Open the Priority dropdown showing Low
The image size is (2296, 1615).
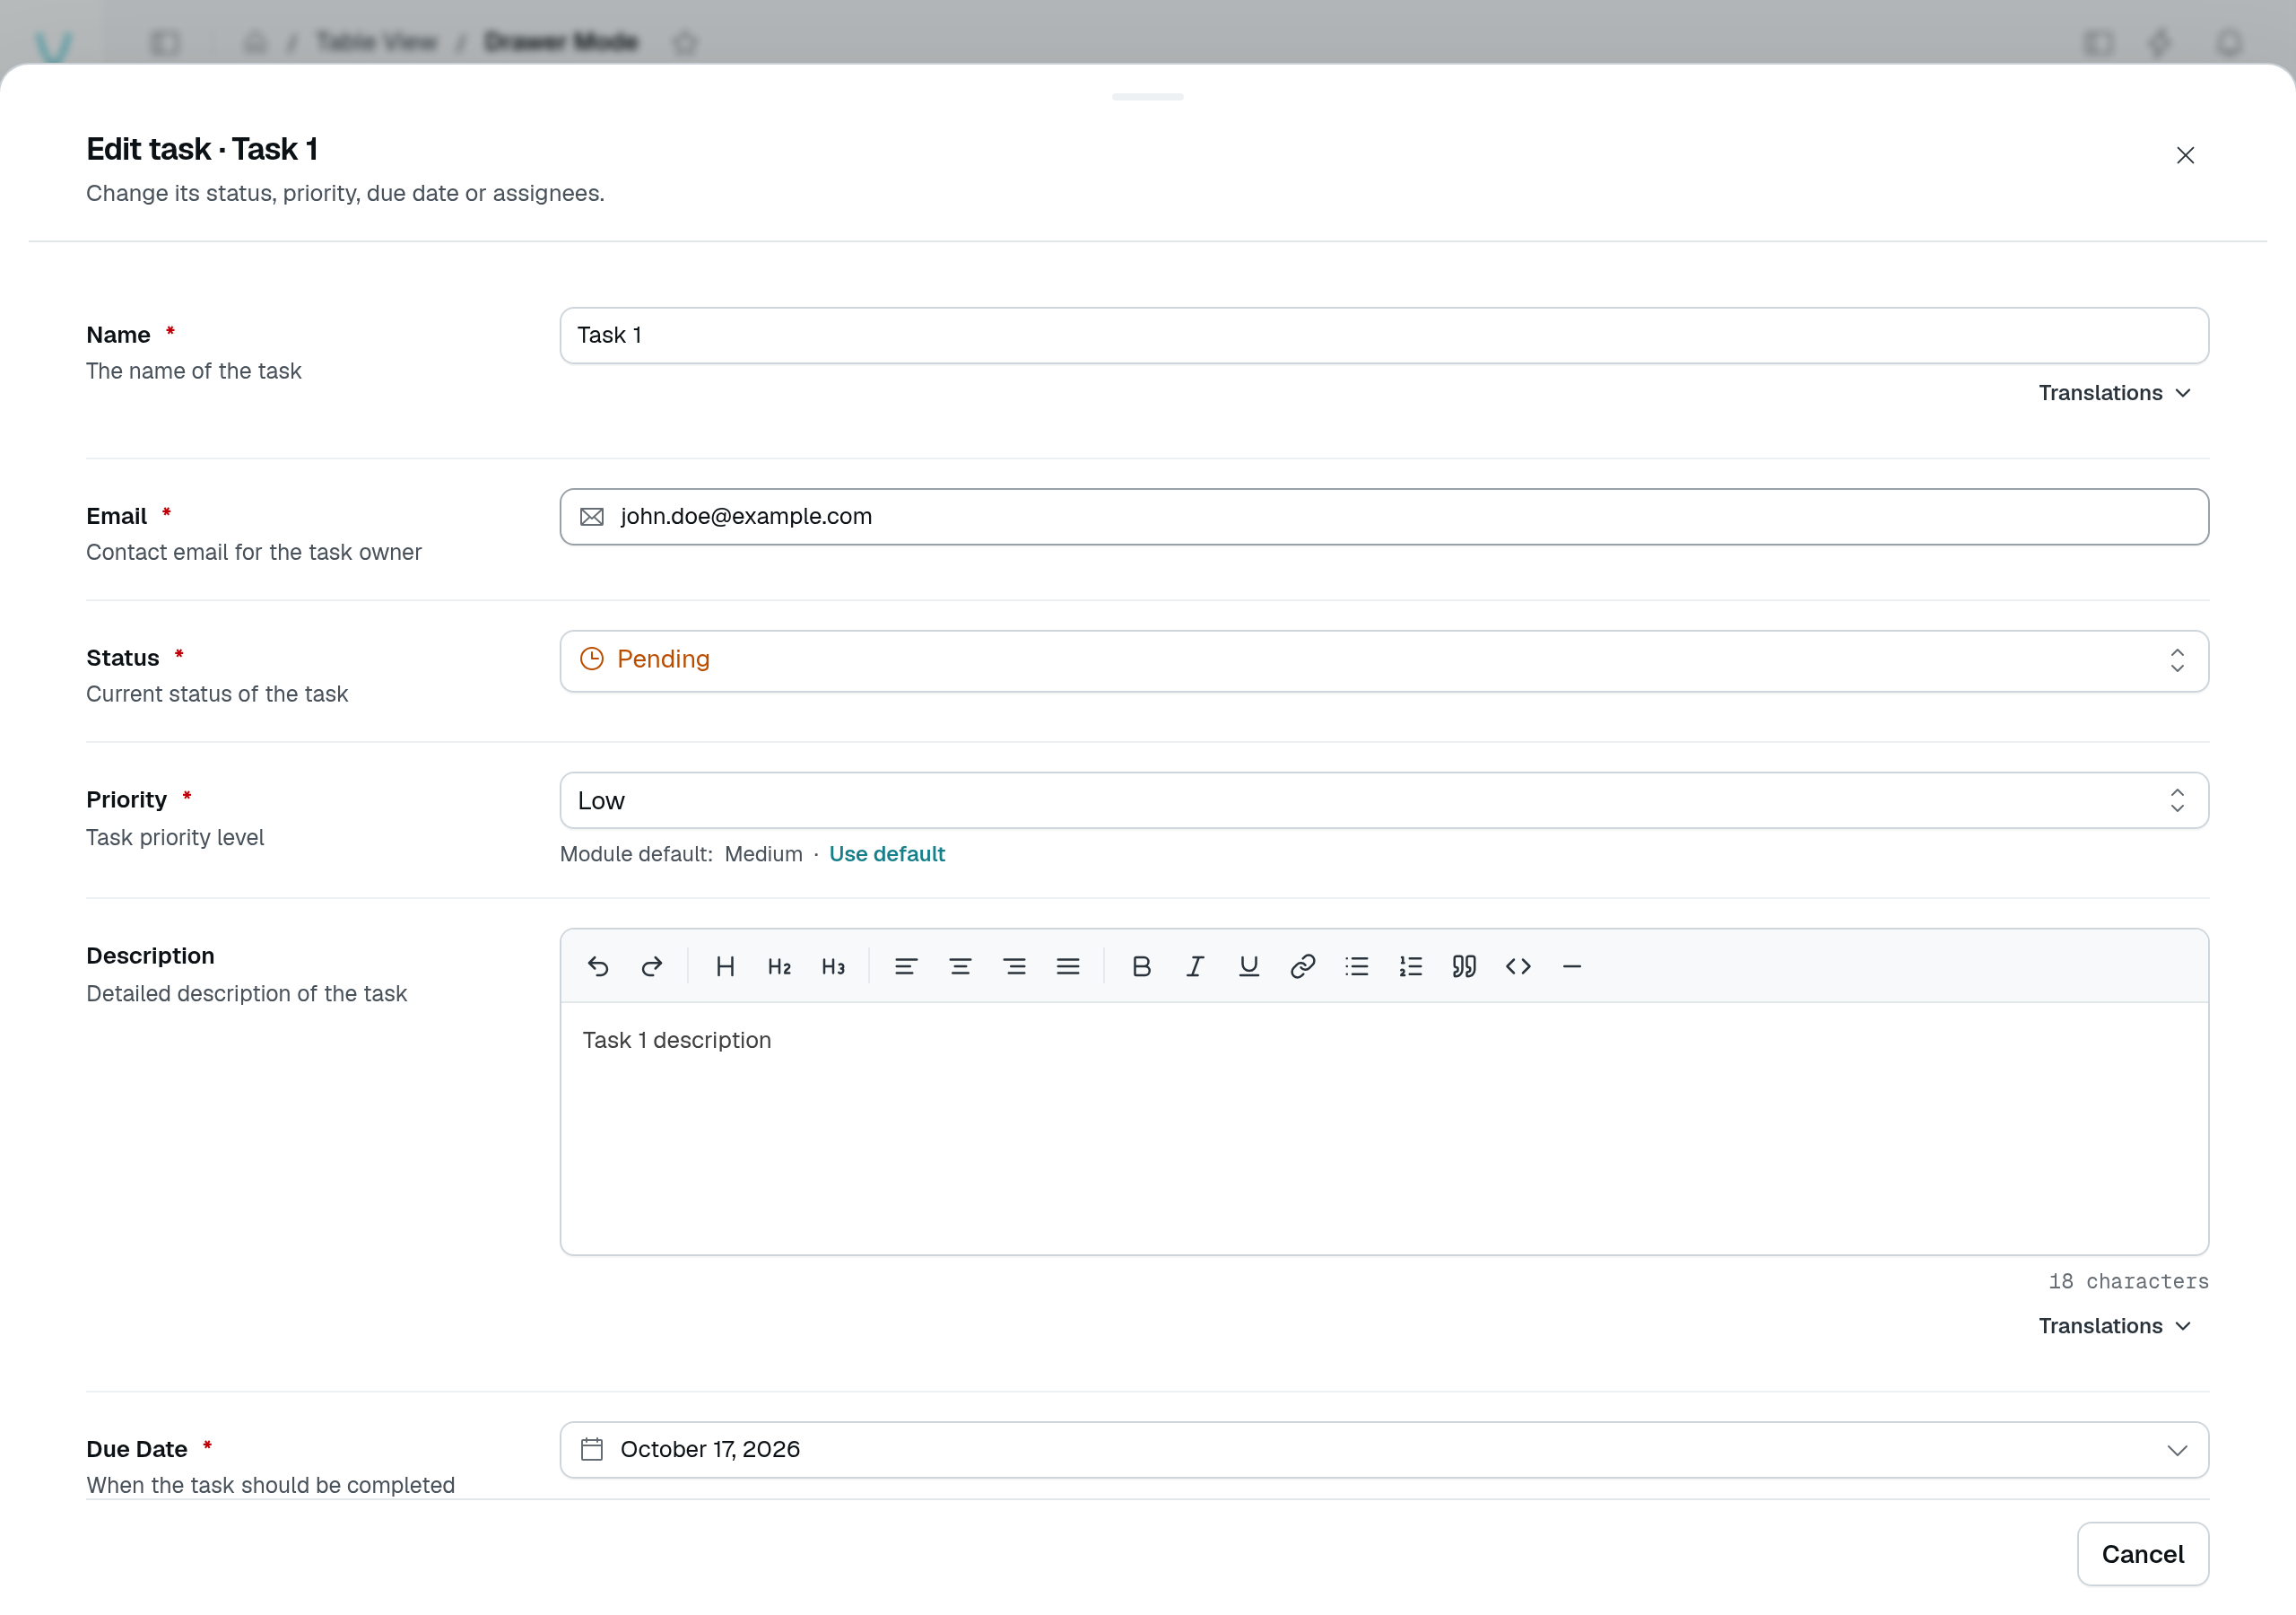click(x=1384, y=799)
